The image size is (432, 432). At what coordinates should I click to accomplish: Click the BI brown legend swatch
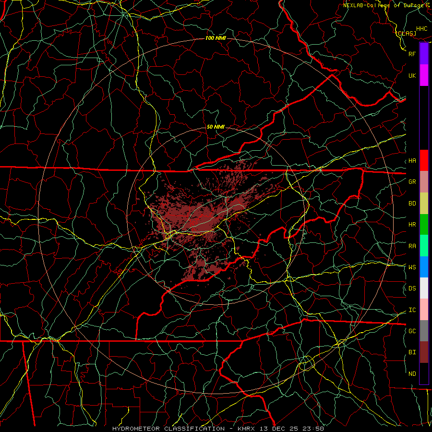424,352
